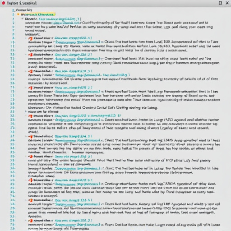Expand the collapsed row with the gray right arrow

point(26,111)
